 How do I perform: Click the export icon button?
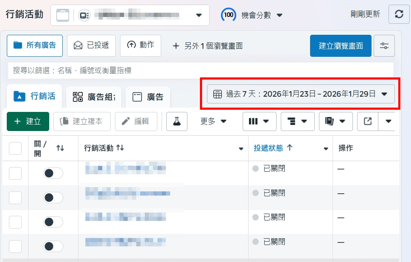[368, 121]
